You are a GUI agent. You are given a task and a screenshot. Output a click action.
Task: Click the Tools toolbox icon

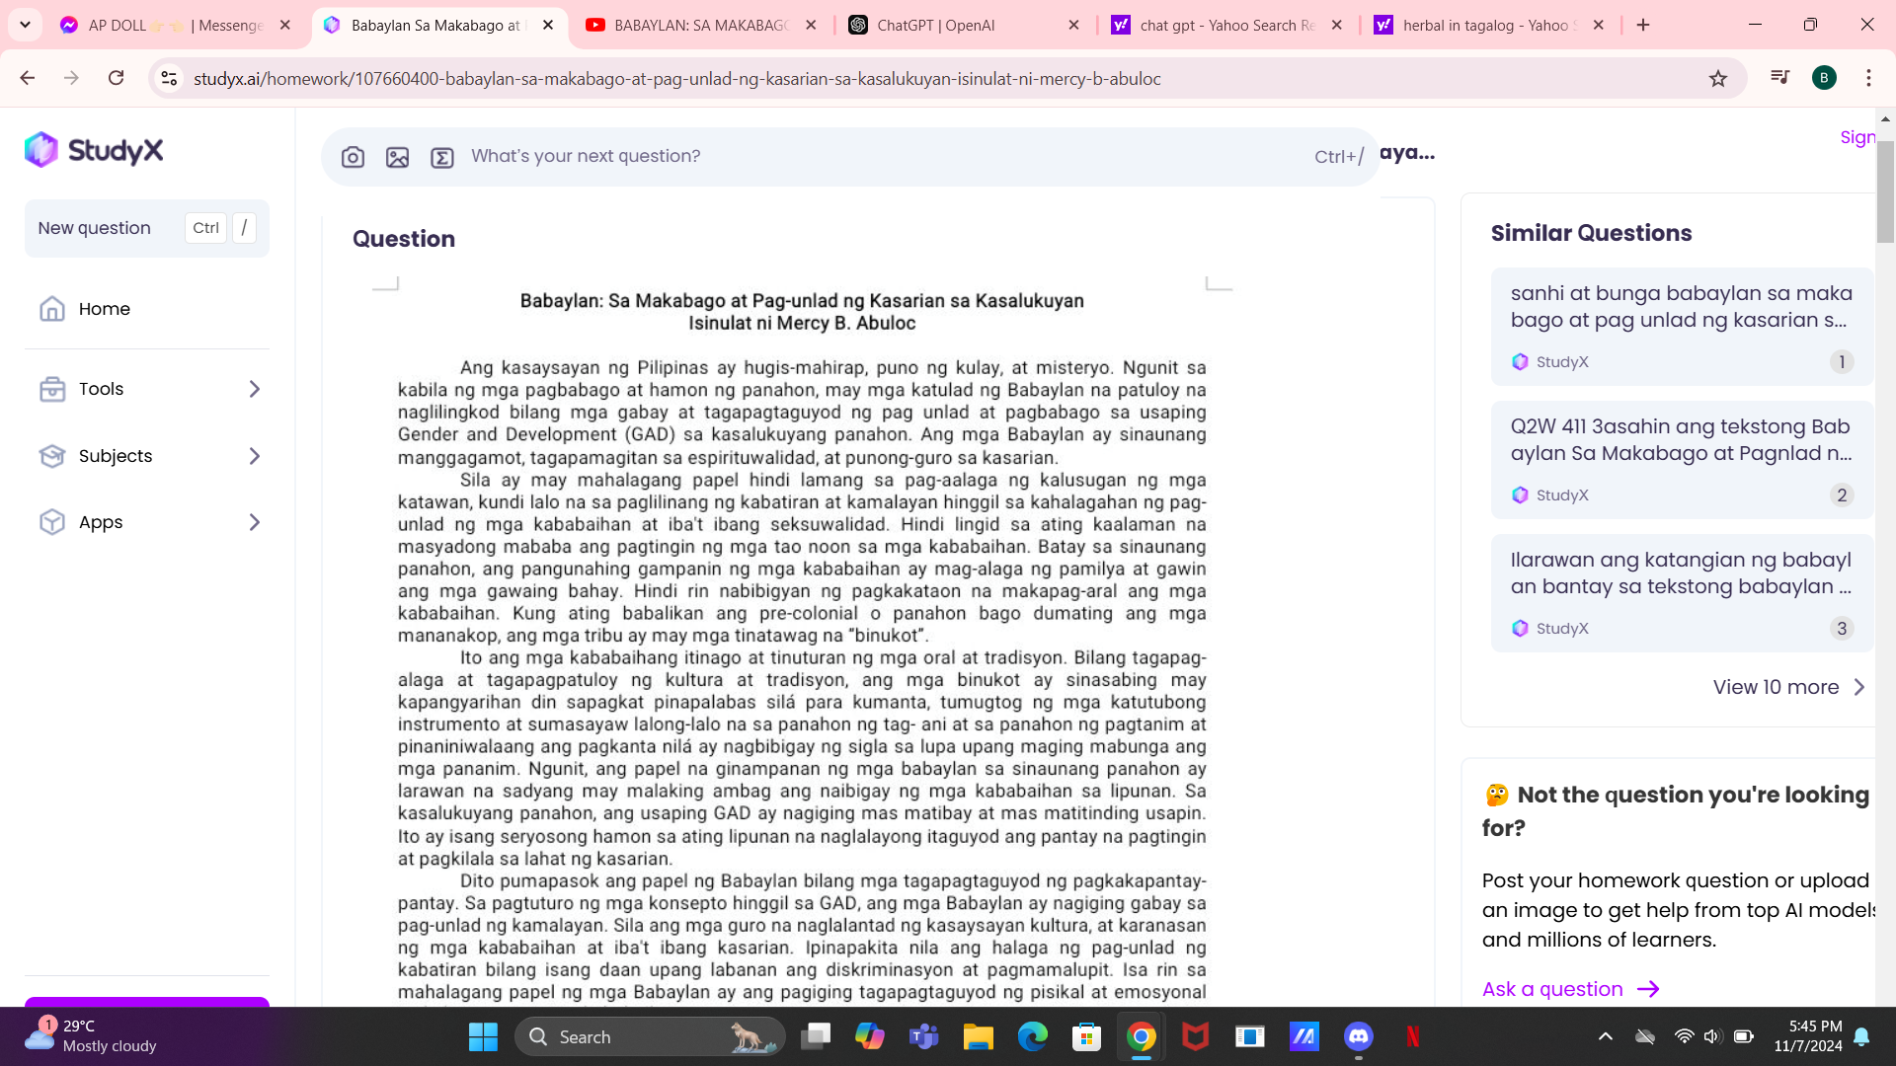(52, 389)
